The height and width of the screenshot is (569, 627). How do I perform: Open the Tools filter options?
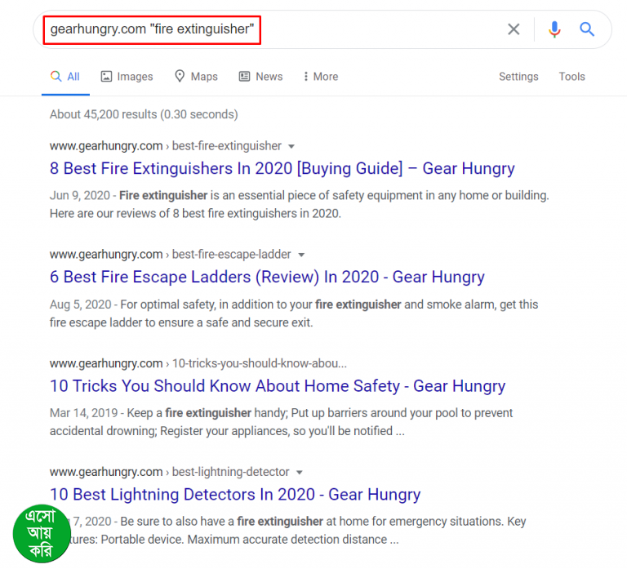coord(571,77)
